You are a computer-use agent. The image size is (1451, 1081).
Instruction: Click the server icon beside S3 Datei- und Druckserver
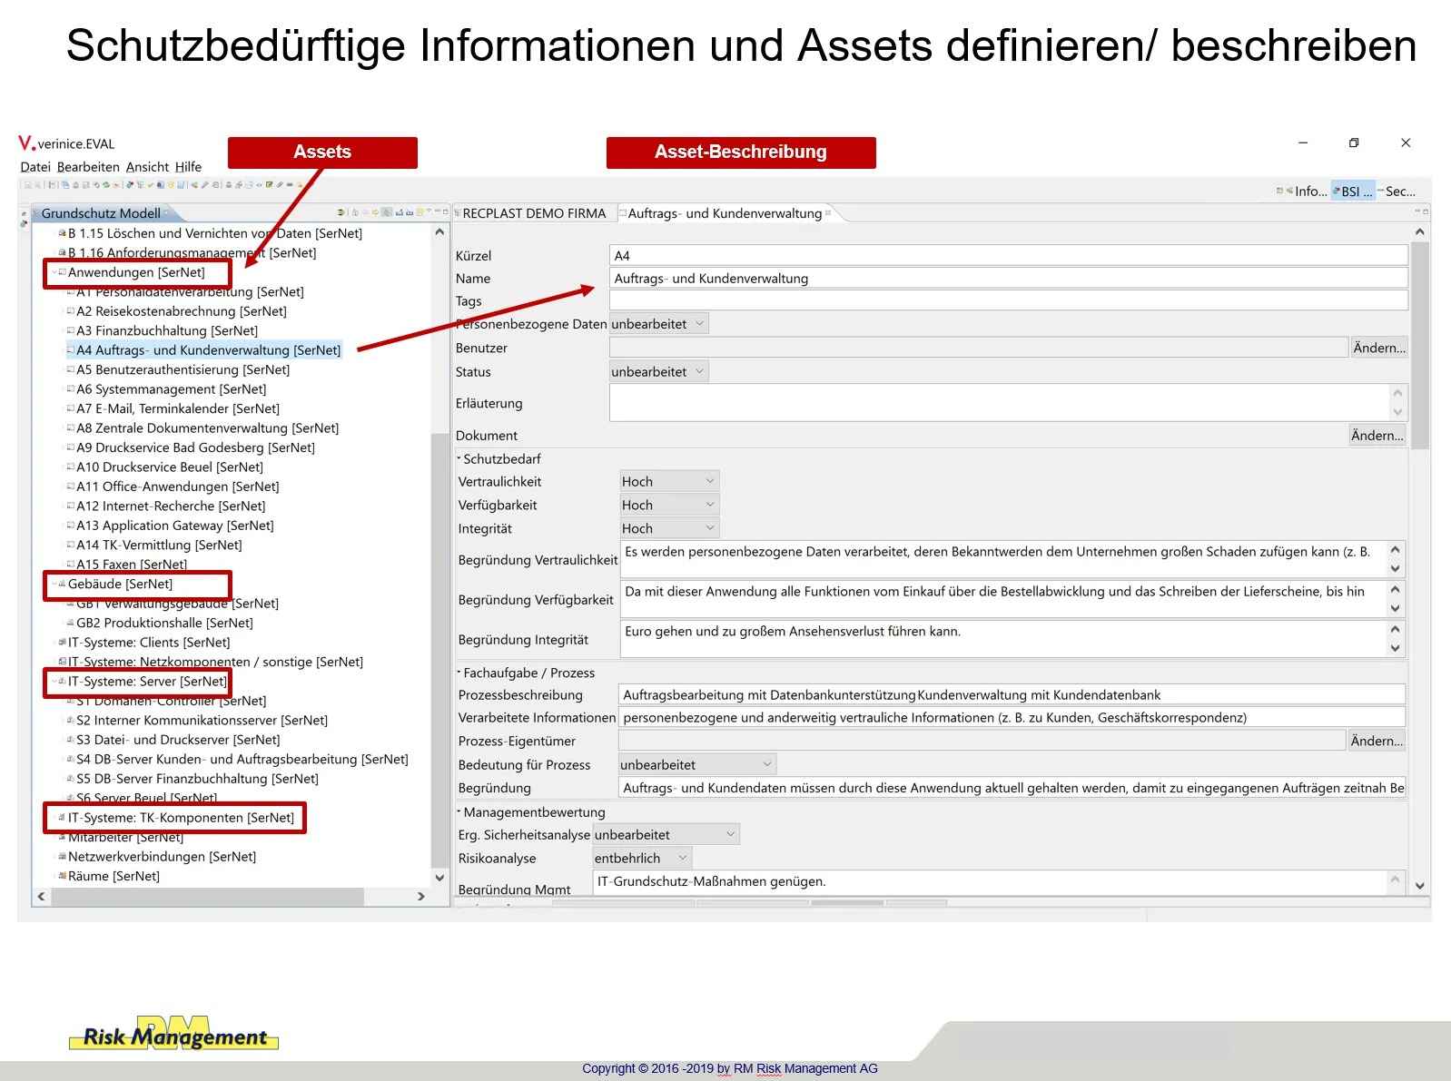[70, 741]
